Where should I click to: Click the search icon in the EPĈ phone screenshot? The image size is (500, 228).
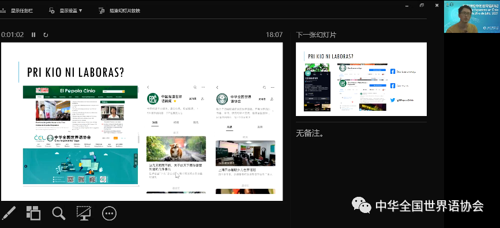tap(195, 87)
